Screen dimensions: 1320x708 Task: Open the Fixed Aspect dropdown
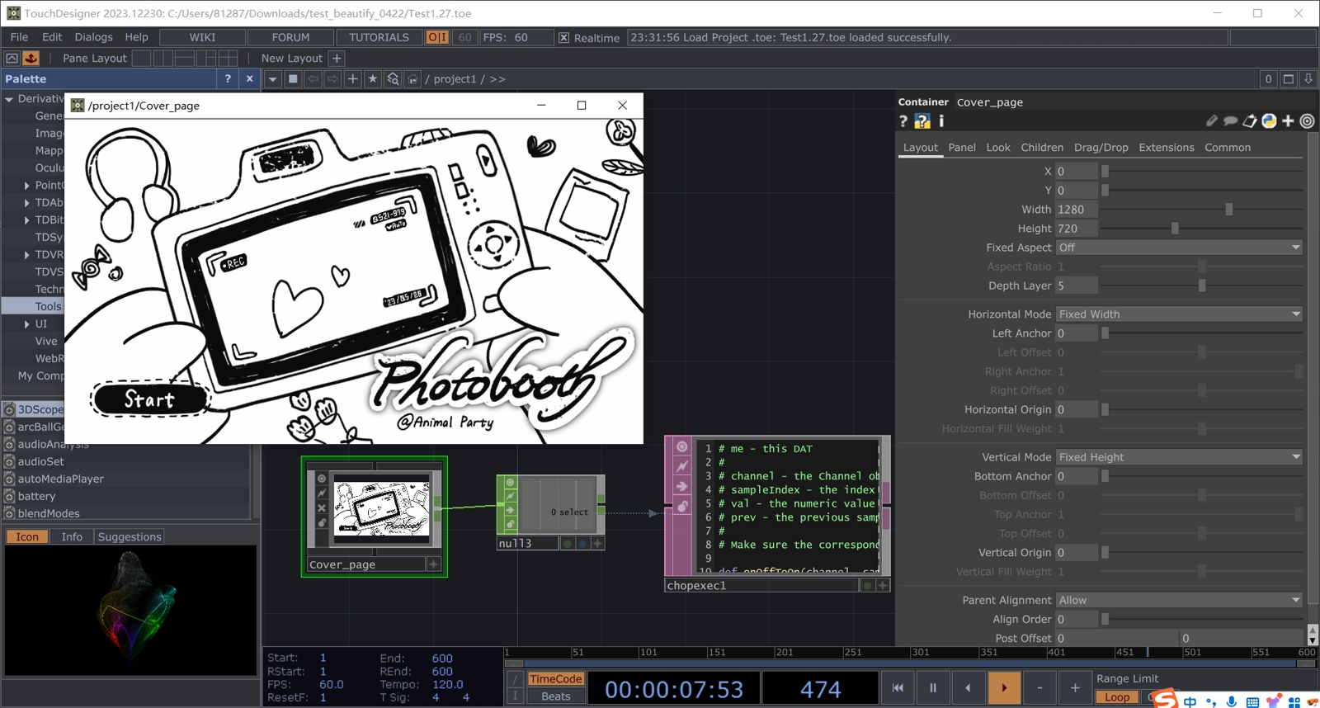[1179, 248]
